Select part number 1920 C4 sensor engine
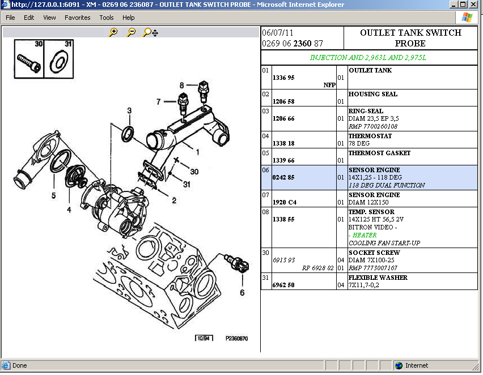Image resolution: width=483 pixels, height=375 pixels. 285,202
